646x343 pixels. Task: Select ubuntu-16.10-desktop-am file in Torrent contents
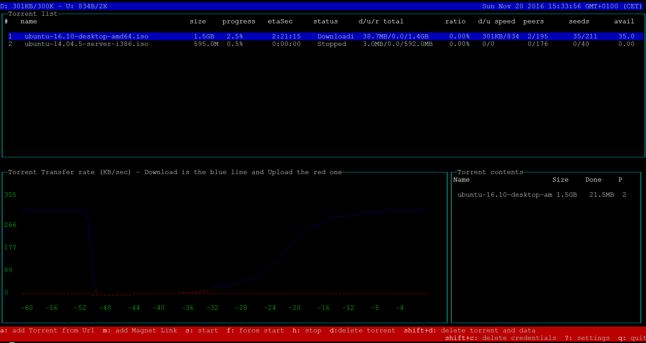505,195
